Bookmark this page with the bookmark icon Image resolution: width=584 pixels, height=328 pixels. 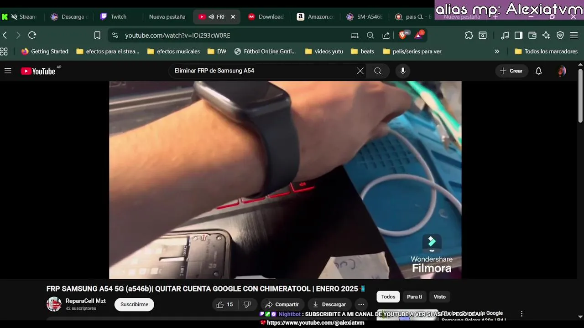point(97,35)
